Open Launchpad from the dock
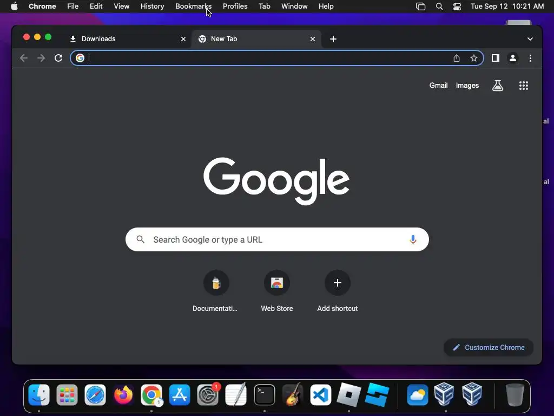 (67, 394)
